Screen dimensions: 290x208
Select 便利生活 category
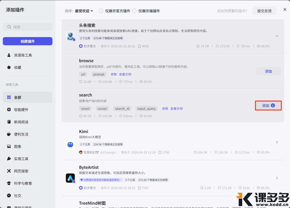28,134
